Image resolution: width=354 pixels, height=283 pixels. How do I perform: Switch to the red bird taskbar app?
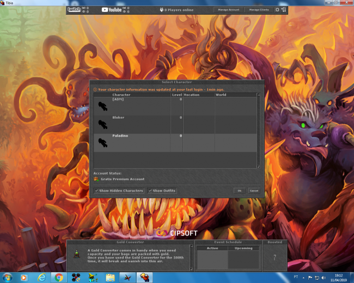(127, 278)
